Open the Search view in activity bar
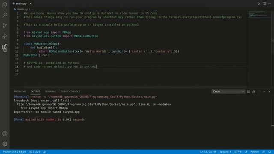This screenshot has width=274, height=154. click(x=5, y=15)
